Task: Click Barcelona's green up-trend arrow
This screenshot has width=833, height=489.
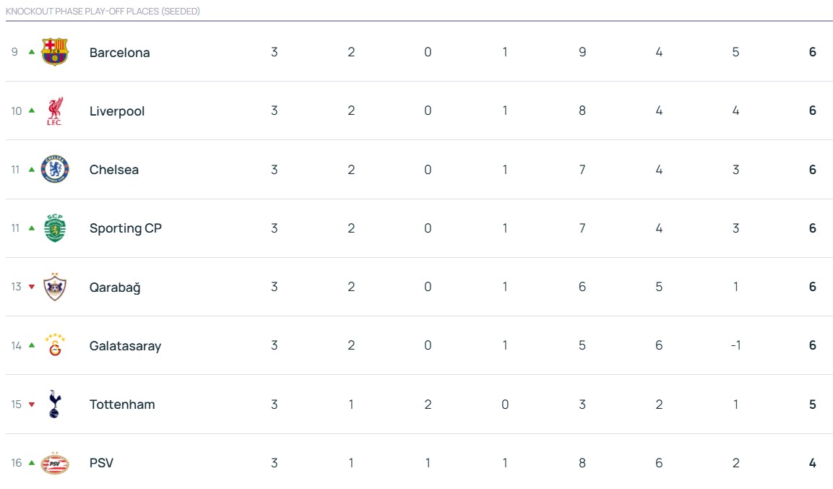Action: coord(31,52)
